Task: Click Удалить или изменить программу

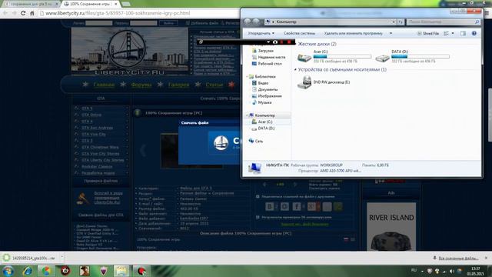Action: pos(354,33)
